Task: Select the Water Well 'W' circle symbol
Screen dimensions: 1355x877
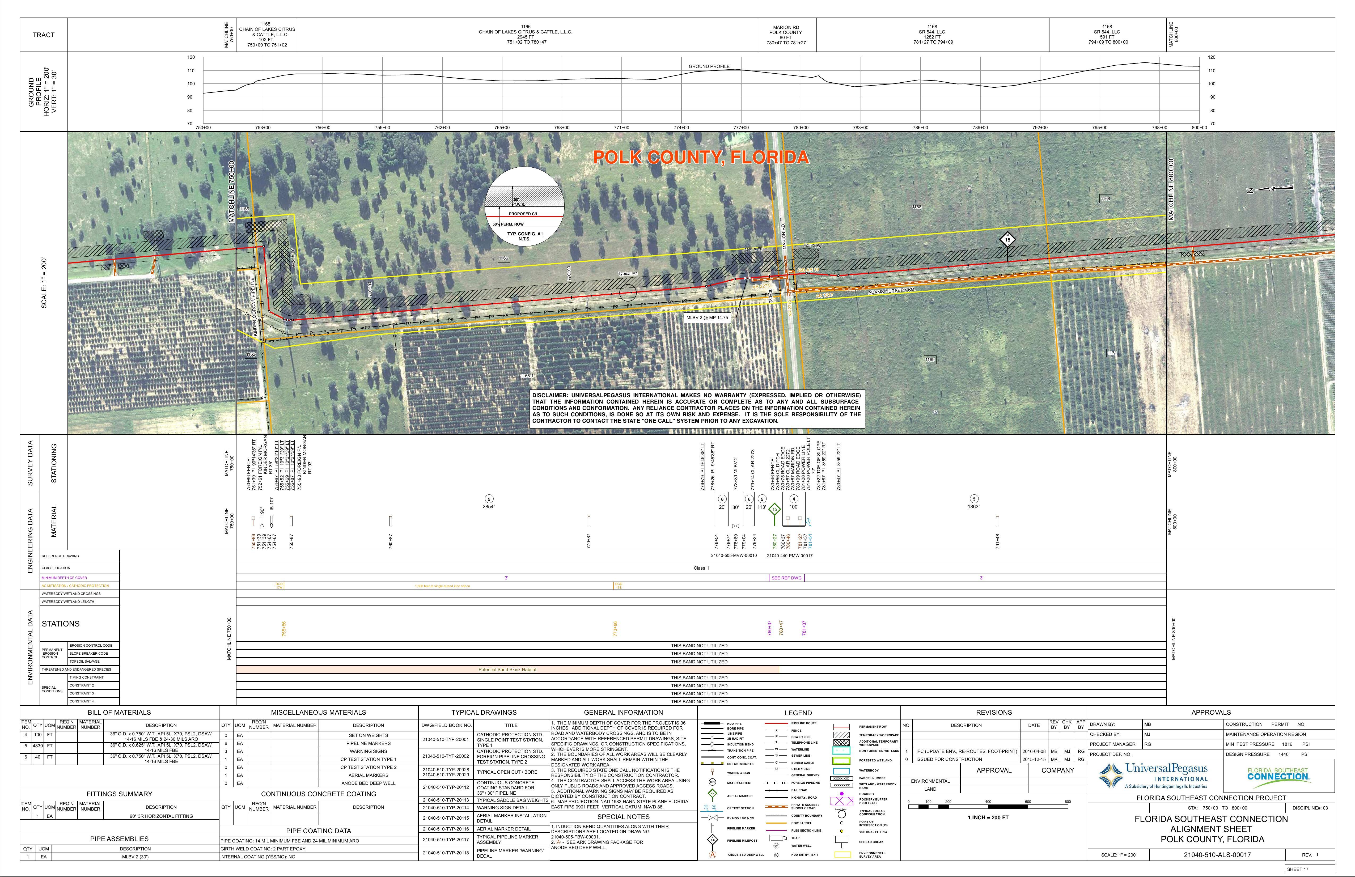Action: (777, 846)
